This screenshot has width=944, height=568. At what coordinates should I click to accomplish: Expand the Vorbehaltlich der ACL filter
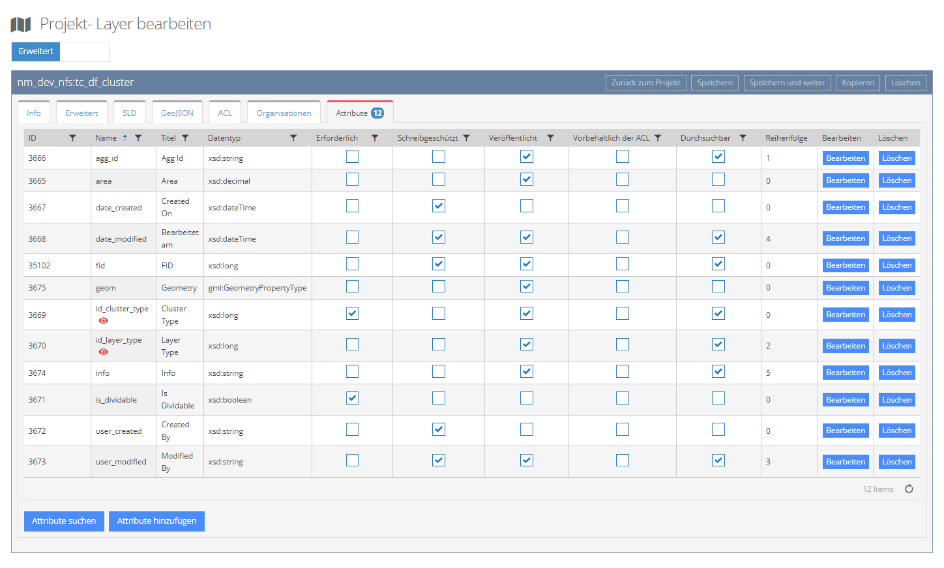point(658,138)
